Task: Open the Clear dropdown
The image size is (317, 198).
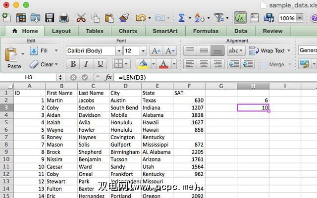Action: 56,64
